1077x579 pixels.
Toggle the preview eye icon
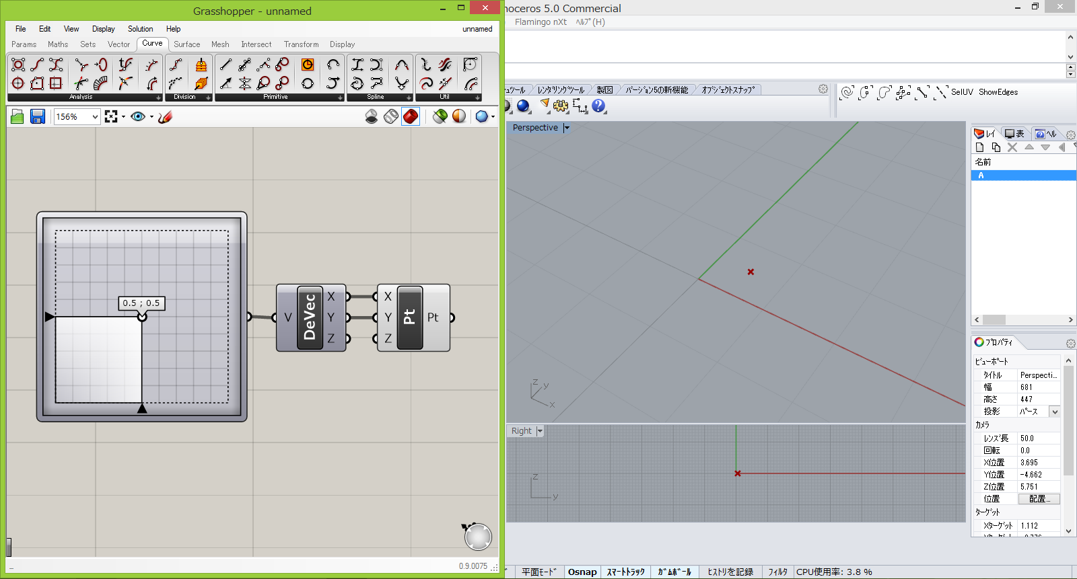click(x=138, y=117)
